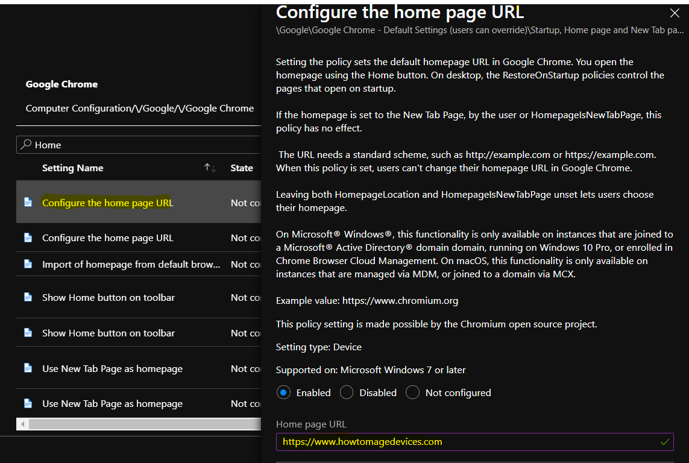
Task: Click the magnifier icon in the search box
Action: point(26,144)
